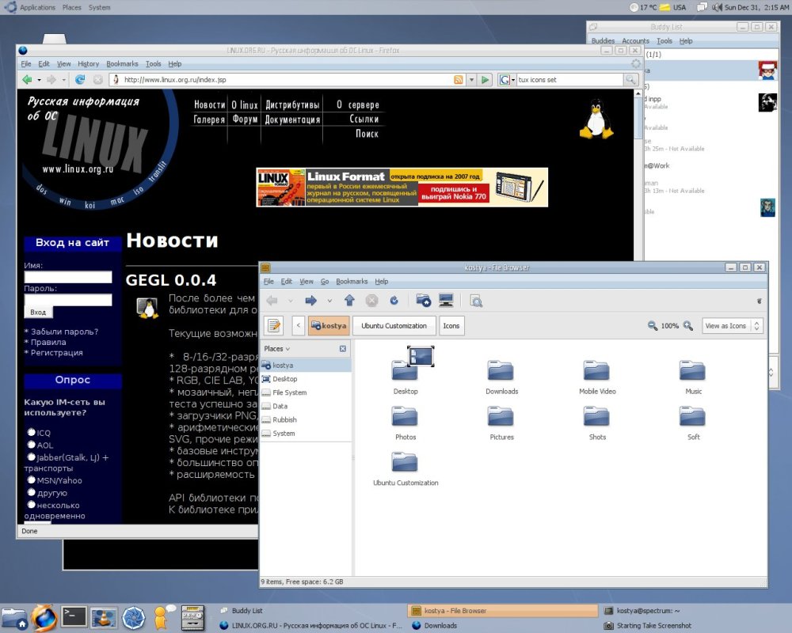Launch Firefox from the bottom panel

coord(44,617)
